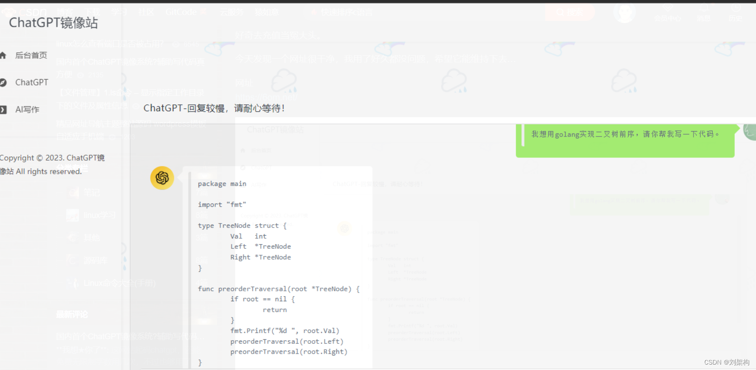Image resolution: width=756 pixels, height=370 pixels.
Task: Click the ChatGPT镜像站 site title
Action: pos(53,23)
